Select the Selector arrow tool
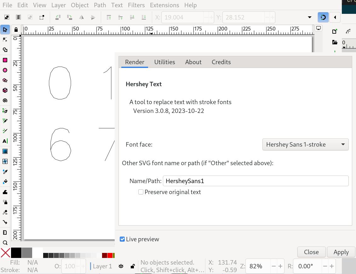The image size is (356, 274). [5, 30]
